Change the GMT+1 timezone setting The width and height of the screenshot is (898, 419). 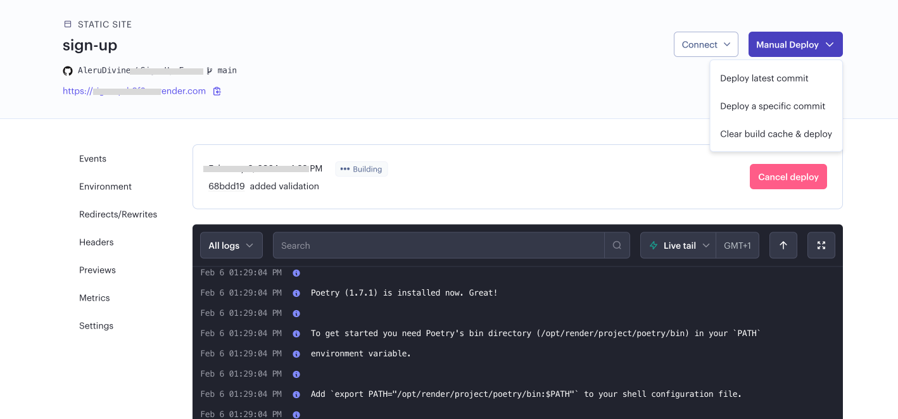738,246
